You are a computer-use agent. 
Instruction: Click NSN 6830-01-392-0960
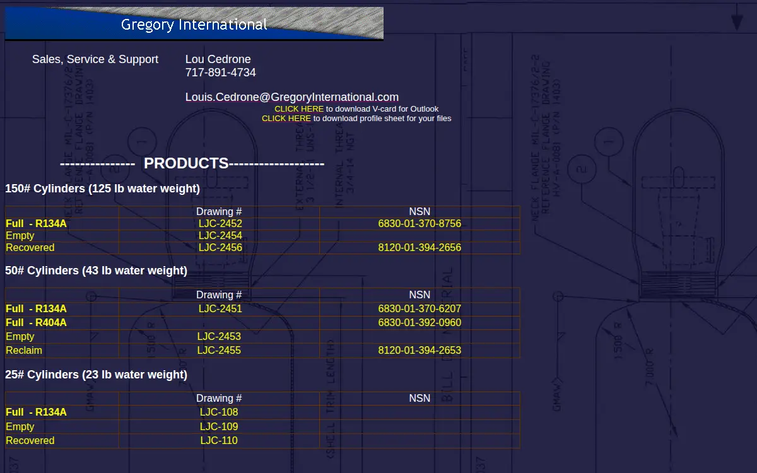pyautogui.click(x=420, y=323)
